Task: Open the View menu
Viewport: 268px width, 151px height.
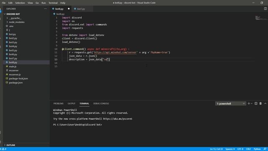Action: click(x=30, y=3)
